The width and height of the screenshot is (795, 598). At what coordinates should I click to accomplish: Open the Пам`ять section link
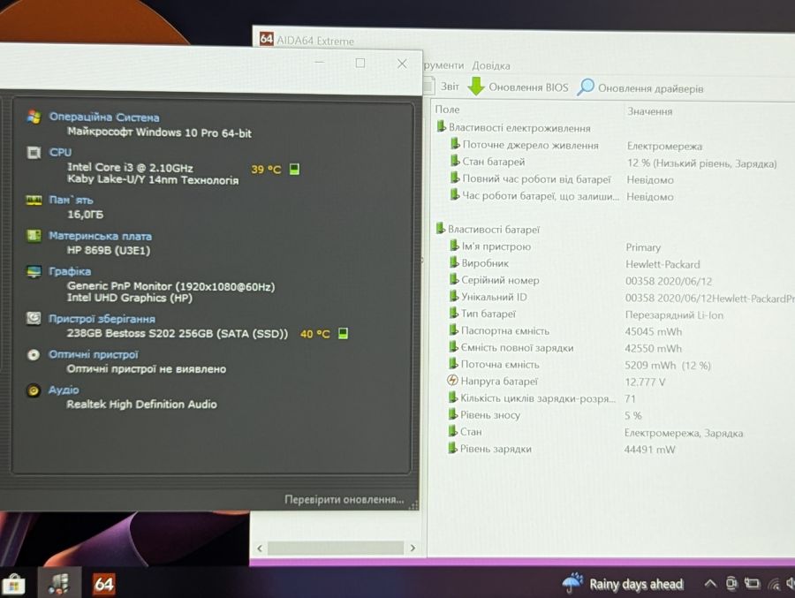[71, 200]
